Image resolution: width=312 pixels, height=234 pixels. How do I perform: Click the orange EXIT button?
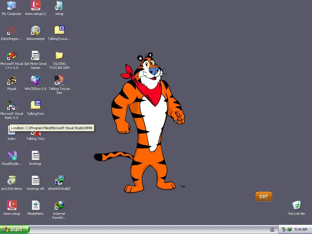click(x=264, y=197)
